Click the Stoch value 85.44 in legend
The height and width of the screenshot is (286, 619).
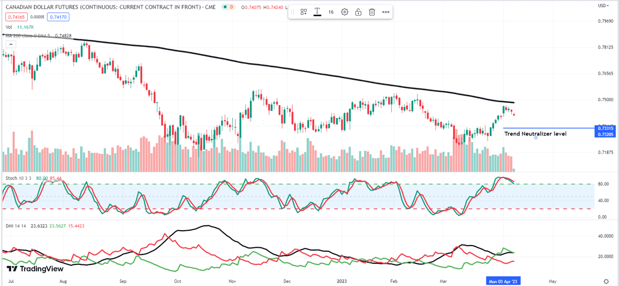click(56, 178)
